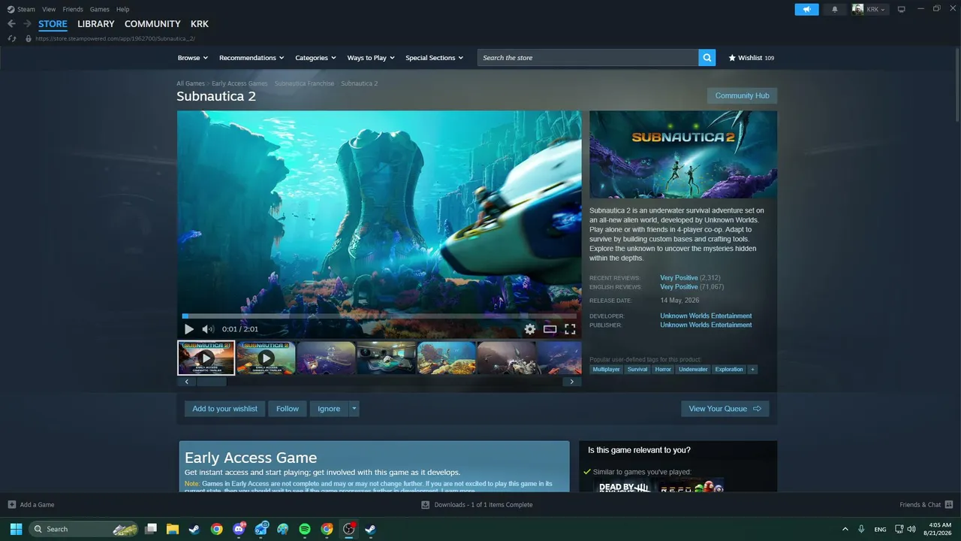Switch to the LIBRARY tab
961x541 pixels.
pos(96,24)
